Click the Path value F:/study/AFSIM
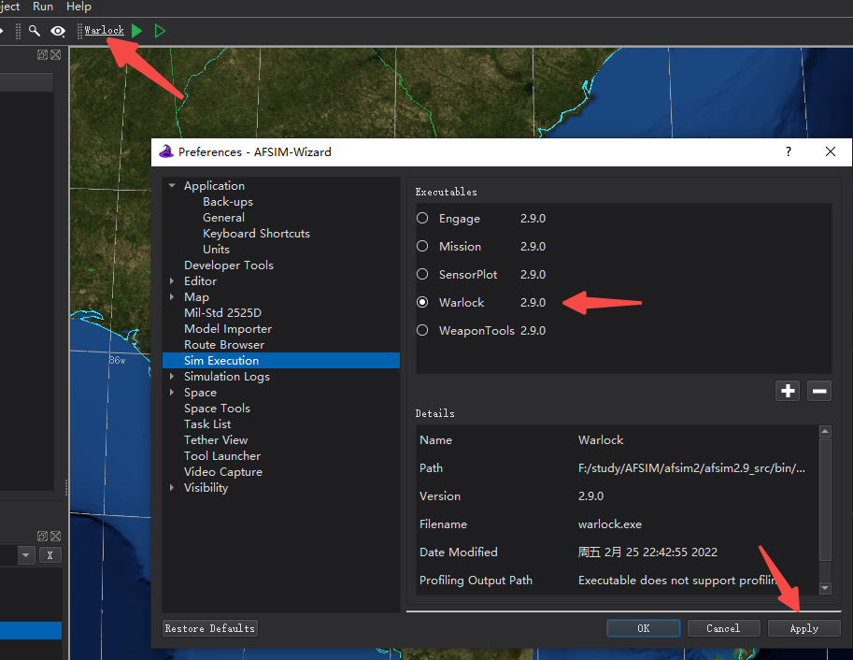 (691, 468)
